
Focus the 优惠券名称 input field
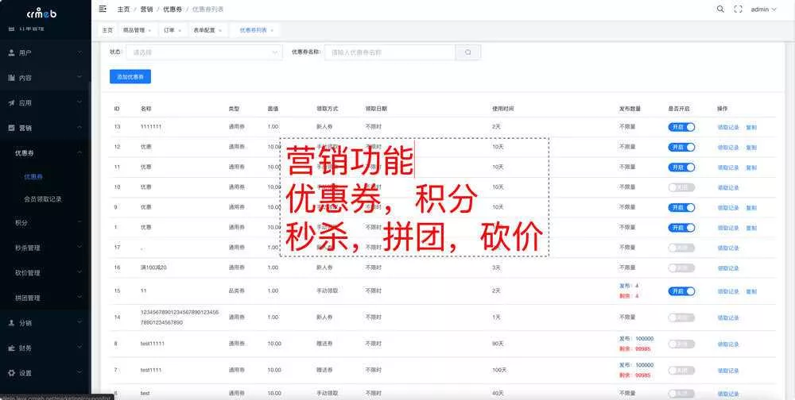click(x=390, y=52)
